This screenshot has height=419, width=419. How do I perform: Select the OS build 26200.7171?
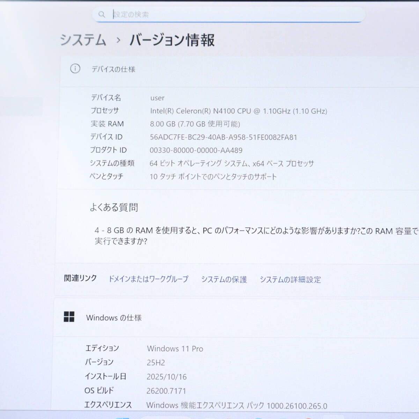point(166,391)
